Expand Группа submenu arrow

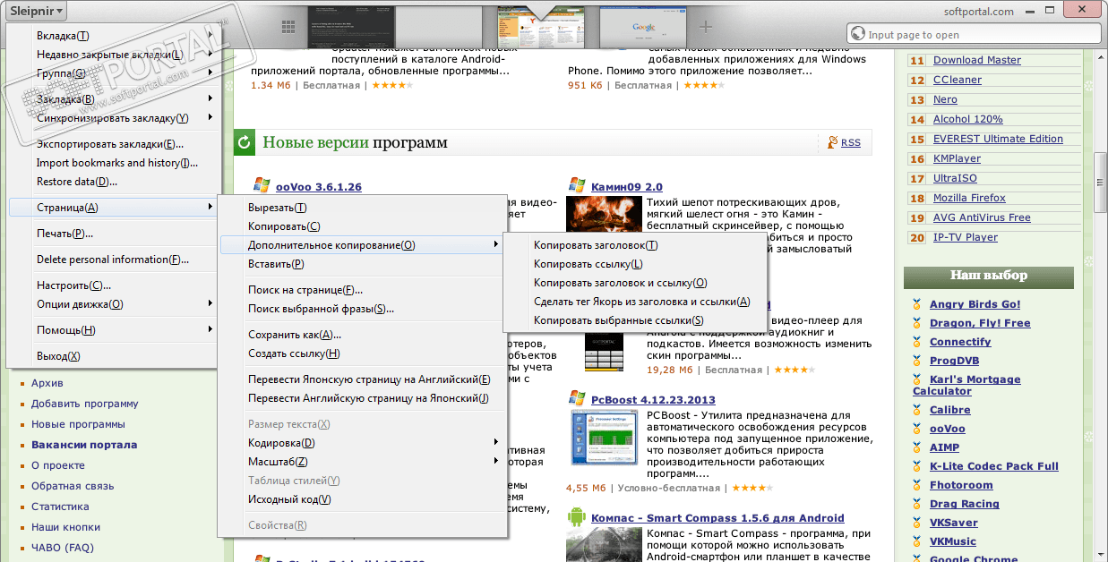(x=210, y=72)
